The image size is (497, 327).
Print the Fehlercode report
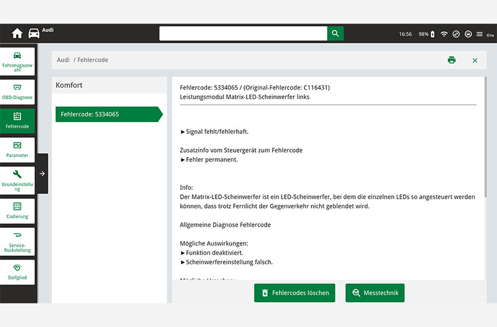[452, 60]
